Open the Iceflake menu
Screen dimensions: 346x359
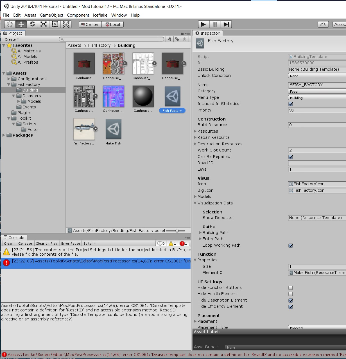tap(100, 15)
